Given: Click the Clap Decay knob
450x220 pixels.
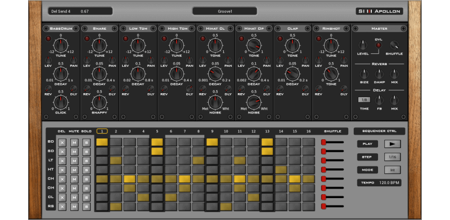Looking at the screenshot, I should tap(292, 74).
